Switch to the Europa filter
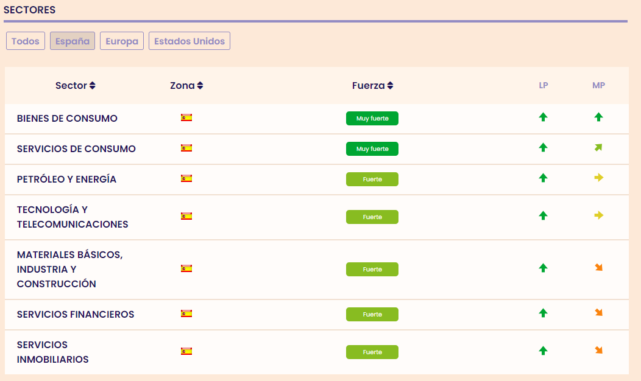The width and height of the screenshot is (641, 381). point(122,41)
